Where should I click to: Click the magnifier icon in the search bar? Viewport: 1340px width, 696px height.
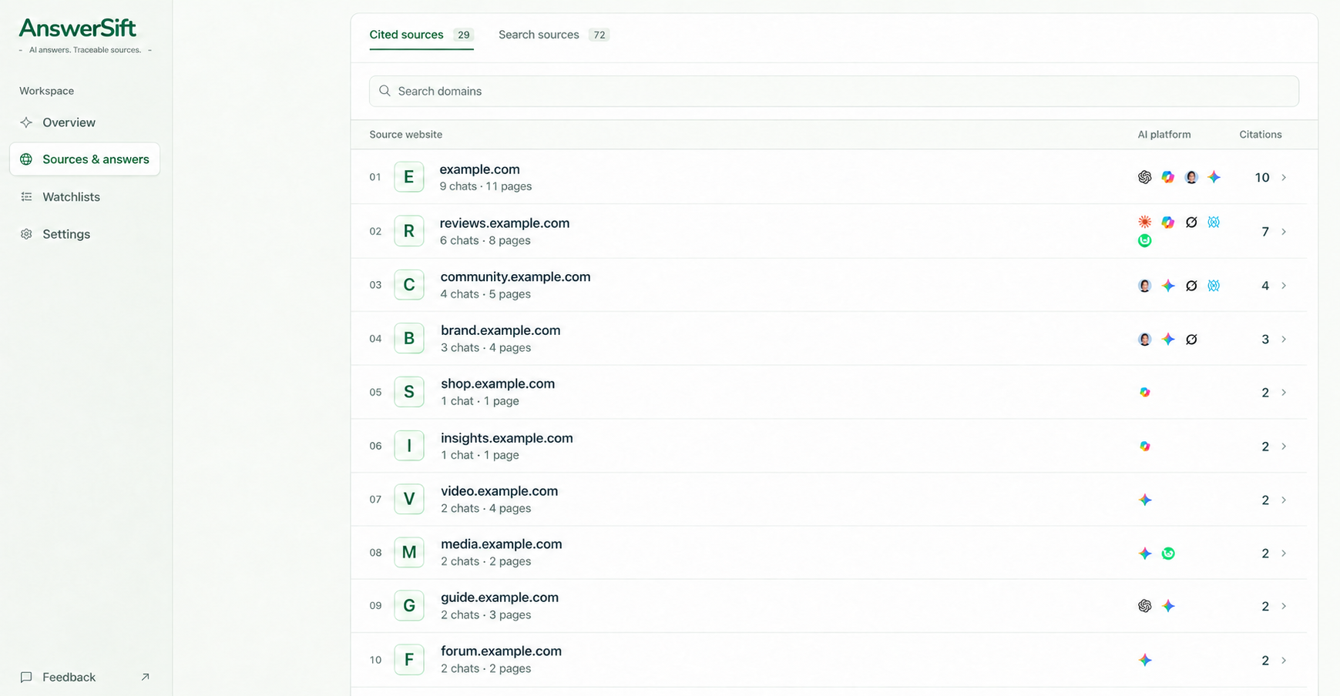385,91
